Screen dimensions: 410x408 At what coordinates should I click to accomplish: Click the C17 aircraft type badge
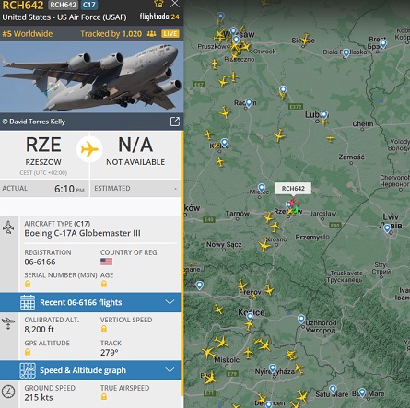tap(89, 5)
